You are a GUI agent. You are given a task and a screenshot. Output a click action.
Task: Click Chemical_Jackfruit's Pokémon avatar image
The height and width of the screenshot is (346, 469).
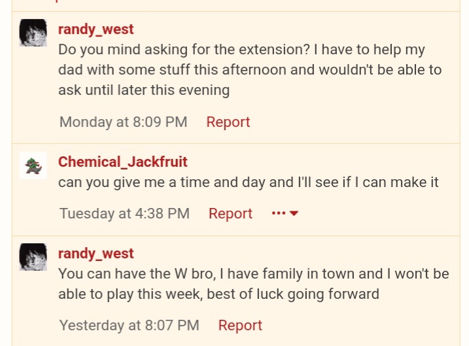point(33,165)
